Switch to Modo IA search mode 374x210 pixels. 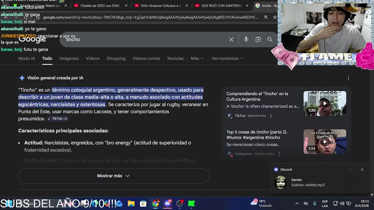pos(27,58)
